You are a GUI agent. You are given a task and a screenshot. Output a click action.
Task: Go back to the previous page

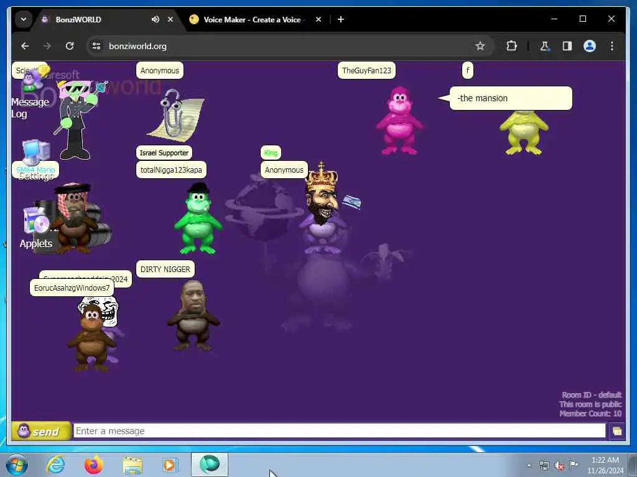pyautogui.click(x=25, y=46)
